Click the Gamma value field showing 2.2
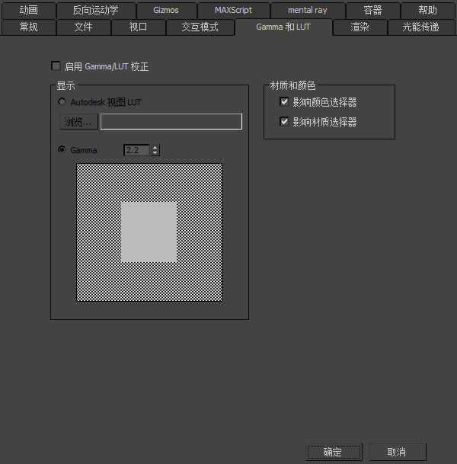The image size is (457, 464). (136, 150)
